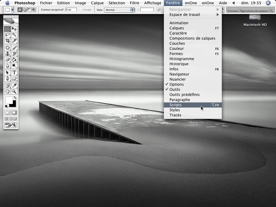Choose Animation in the Fenêtre menu
The width and height of the screenshot is (276, 207).
[x=193, y=23]
